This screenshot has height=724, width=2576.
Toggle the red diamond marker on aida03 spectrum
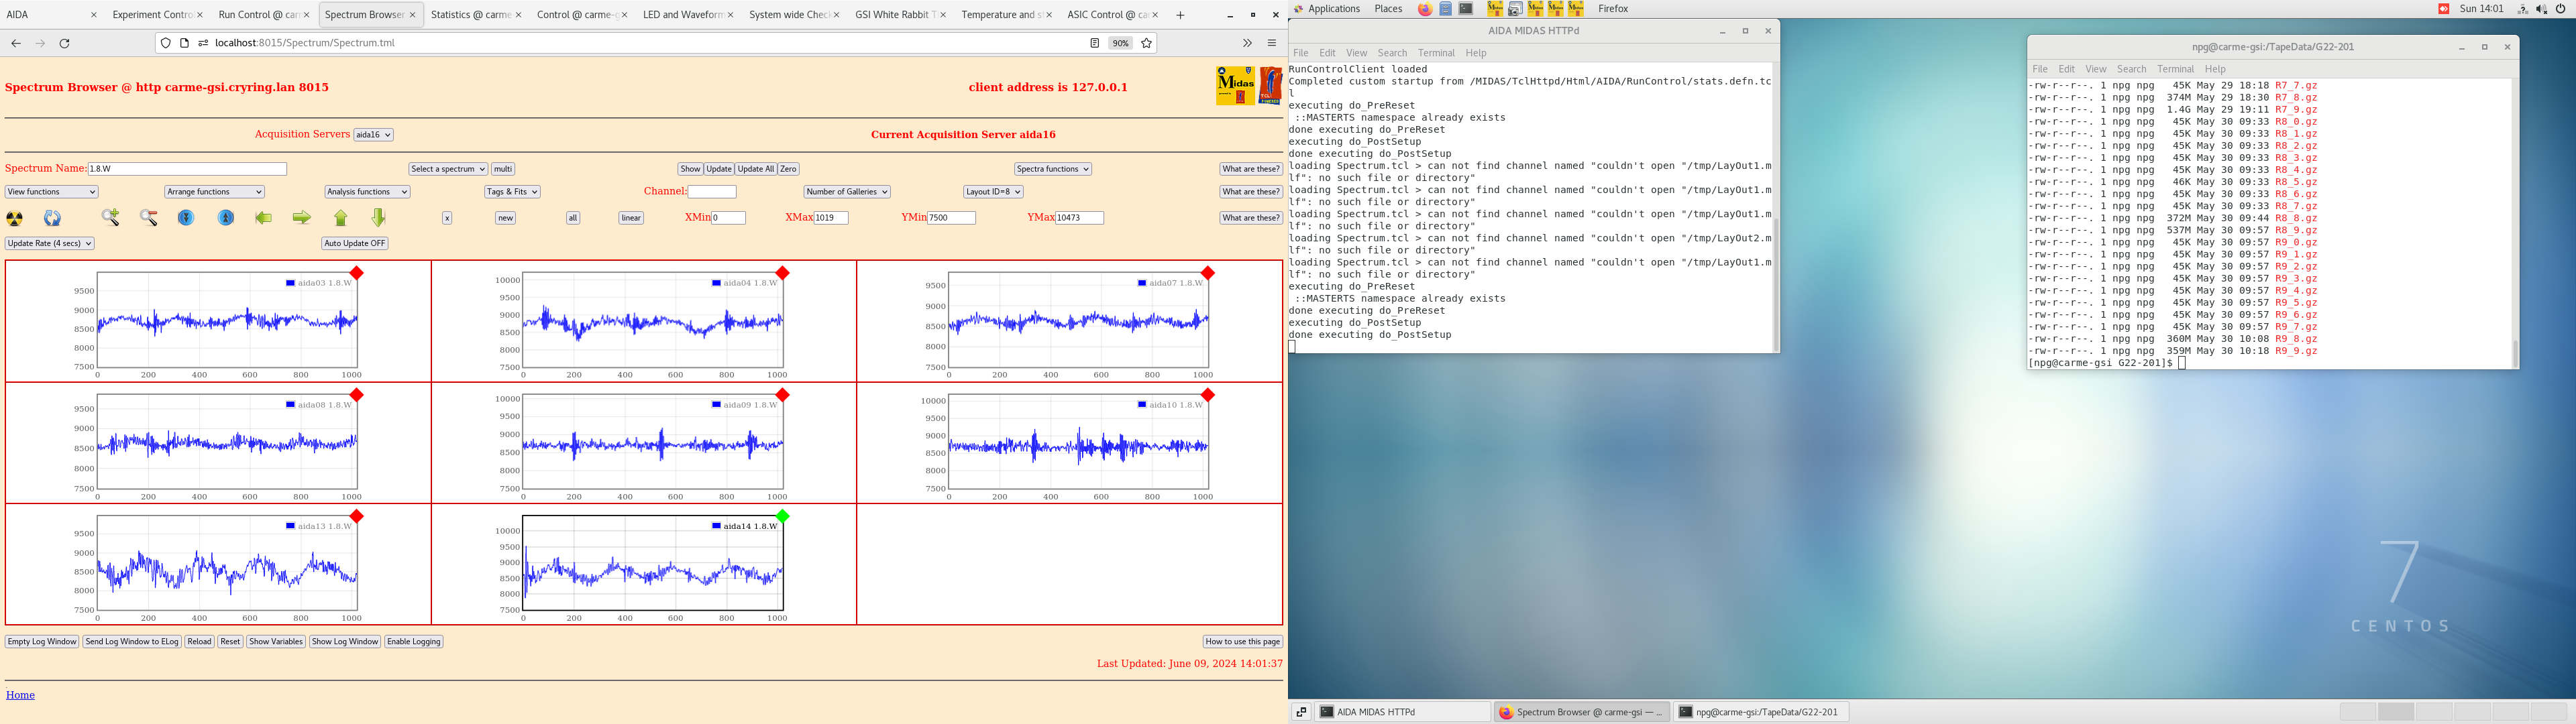357,273
